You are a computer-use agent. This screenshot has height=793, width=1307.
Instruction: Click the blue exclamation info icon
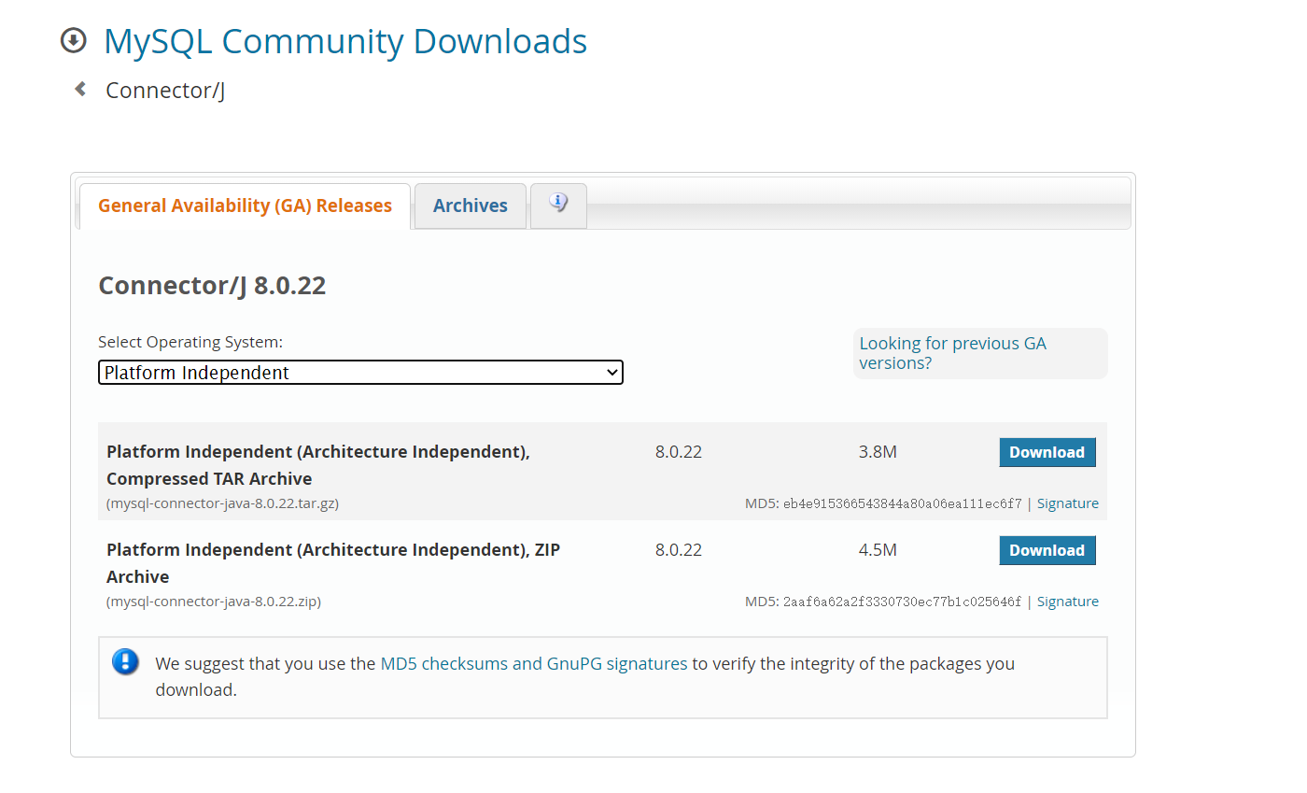125,662
